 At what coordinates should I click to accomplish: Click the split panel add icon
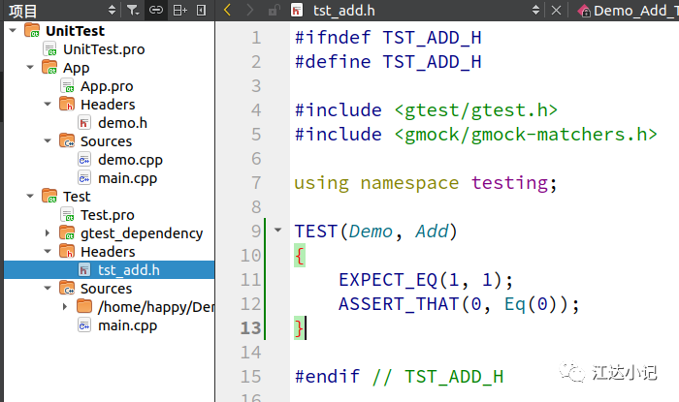click(179, 10)
